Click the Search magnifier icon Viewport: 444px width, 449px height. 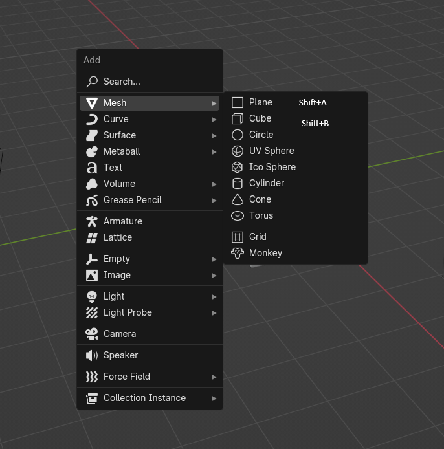[92, 82]
